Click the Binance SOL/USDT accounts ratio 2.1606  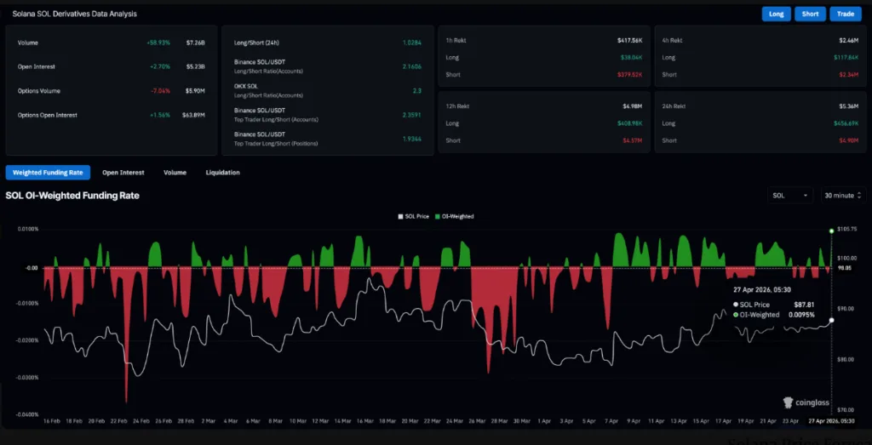(x=412, y=66)
